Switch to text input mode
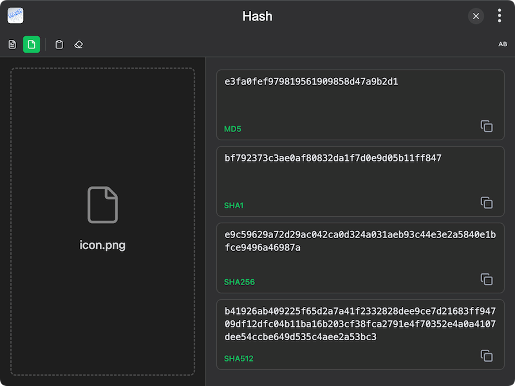Viewport: 515px width, 386px height. pyautogui.click(x=12, y=44)
